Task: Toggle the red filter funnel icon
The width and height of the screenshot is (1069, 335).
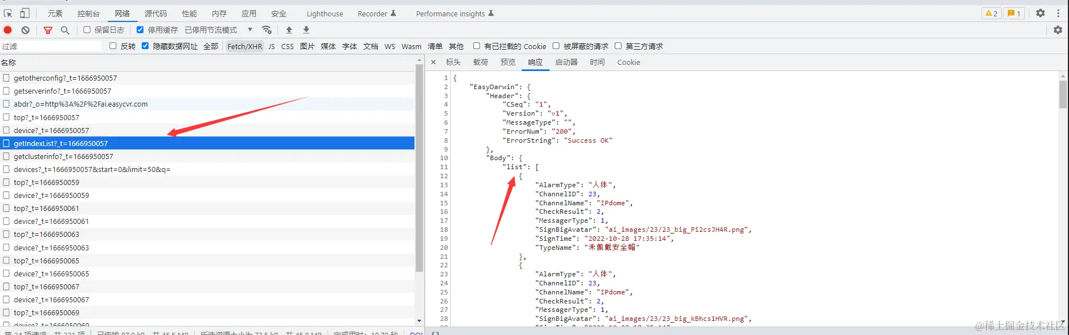Action: click(x=48, y=30)
